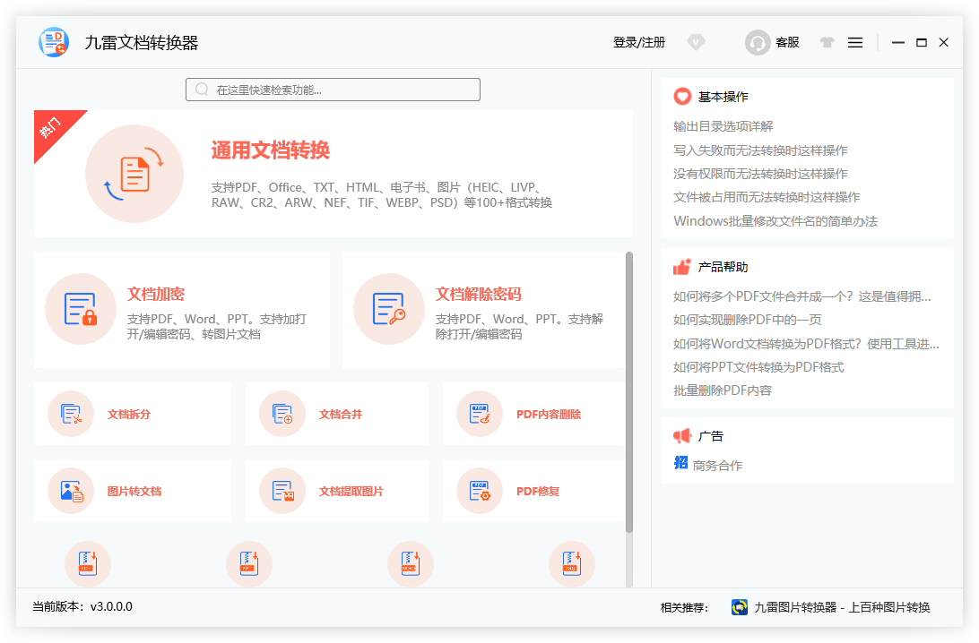Screen dimensions: 979x643
Task: Click the 图片转文档 image-to-document icon
Action: point(72,491)
